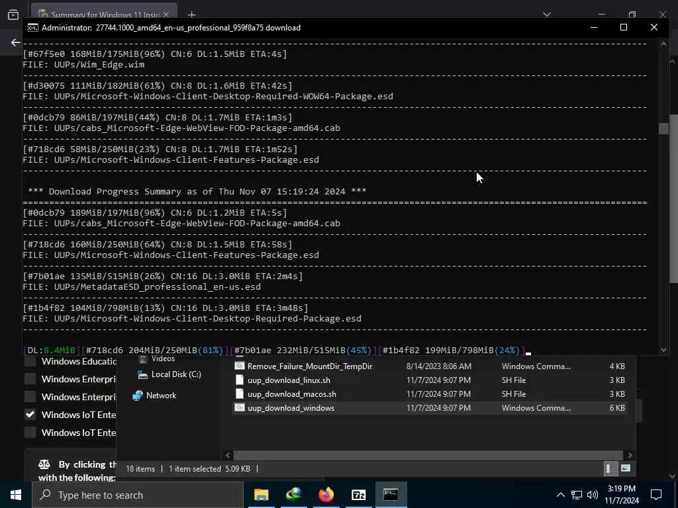This screenshot has width=678, height=508.
Task: Open the network status tray icon
Action: click(x=577, y=495)
